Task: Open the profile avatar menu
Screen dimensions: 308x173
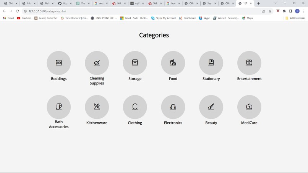Action: pos(297,11)
